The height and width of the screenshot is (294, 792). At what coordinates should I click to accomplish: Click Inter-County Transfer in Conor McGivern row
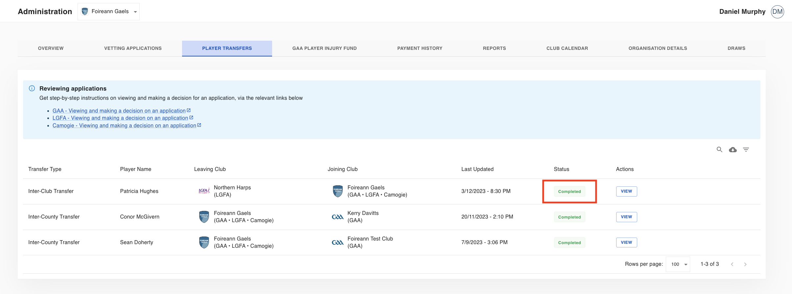(54, 217)
